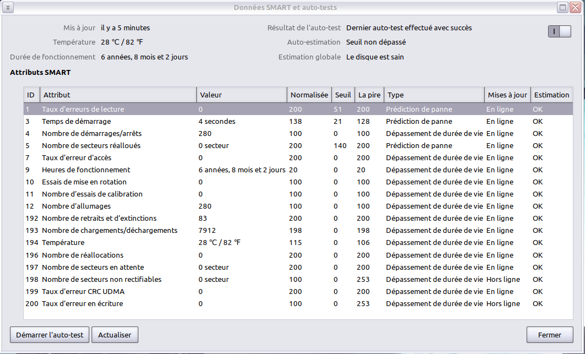Click the '28 °C / 82 °F' header value
The width and height of the screenshot is (585, 354).
[122, 42]
